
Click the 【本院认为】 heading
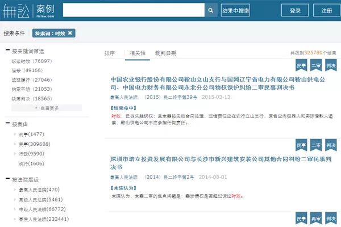point(123,188)
